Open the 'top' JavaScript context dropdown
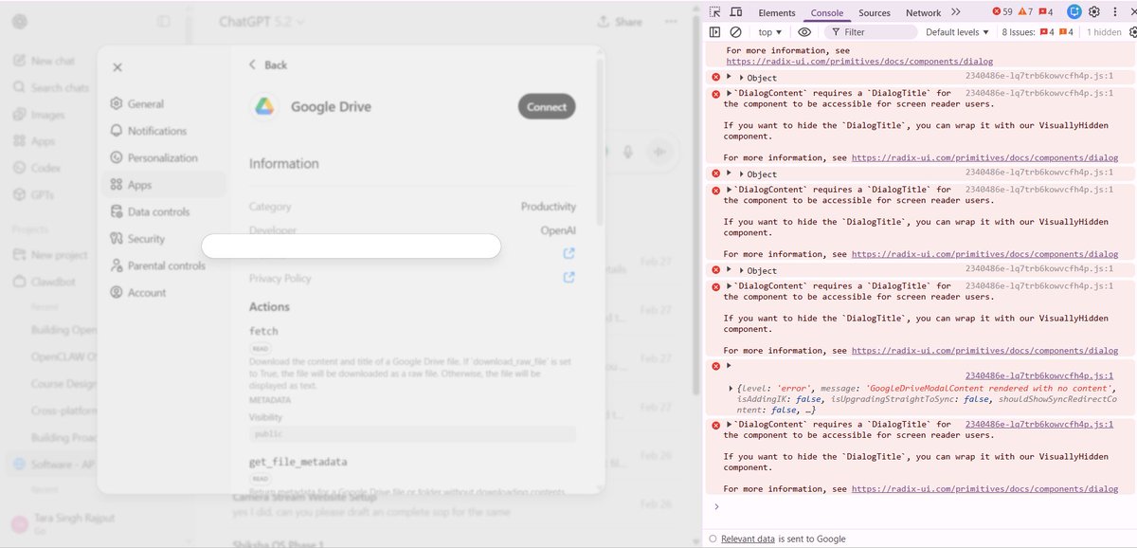The width and height of the screenshot is (1137, 548). point(769,32)
